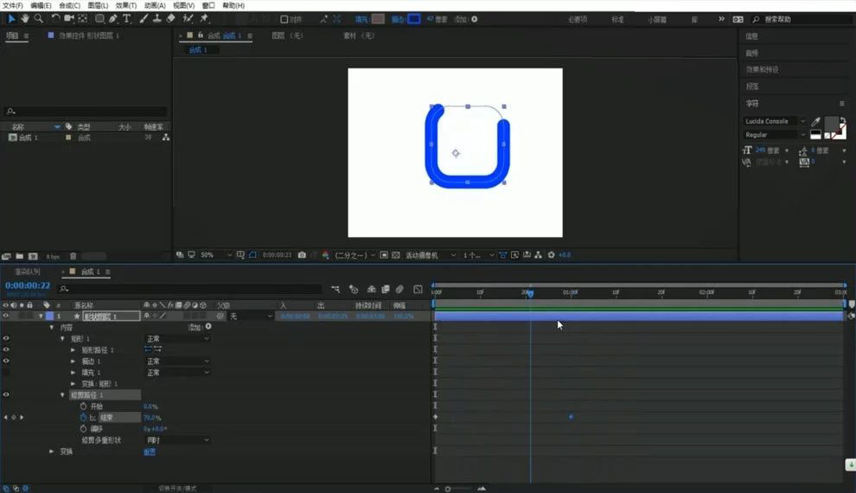The width and height of the screenshot is (856, 493).
Task: Select the Roto Brush tool
Action: coord(188,18)
